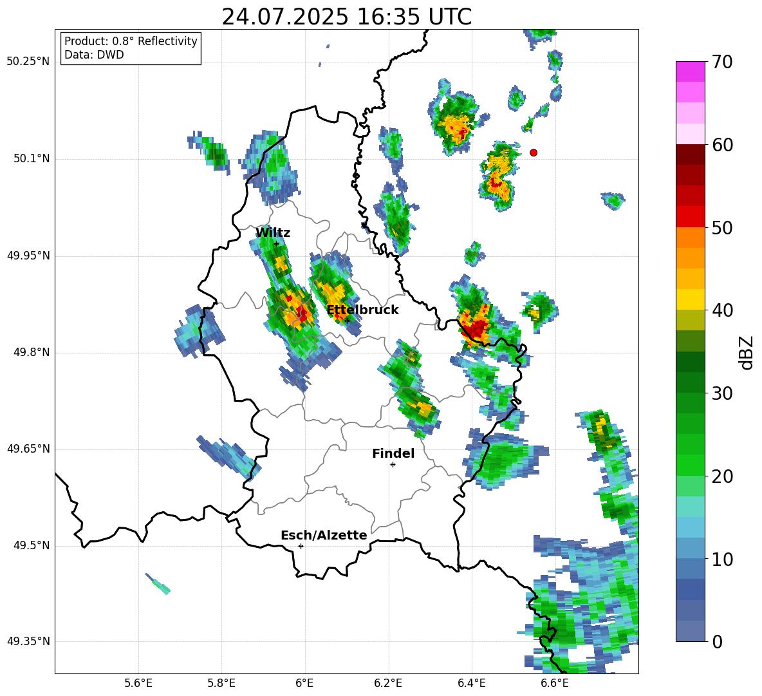
Task: Click the 6.4°E longitude label
Action: click(x=471, y=683)
